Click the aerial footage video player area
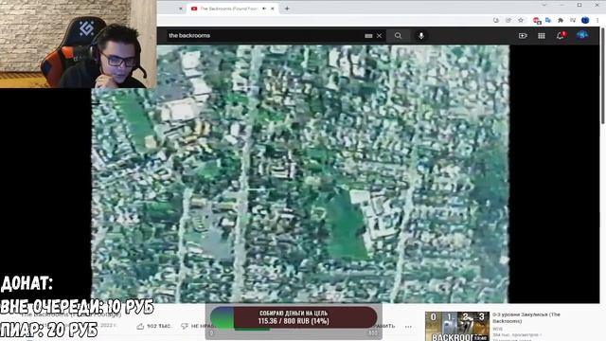Screen dimensions: 606x341 pyautogui.click(x=300, y=174)
